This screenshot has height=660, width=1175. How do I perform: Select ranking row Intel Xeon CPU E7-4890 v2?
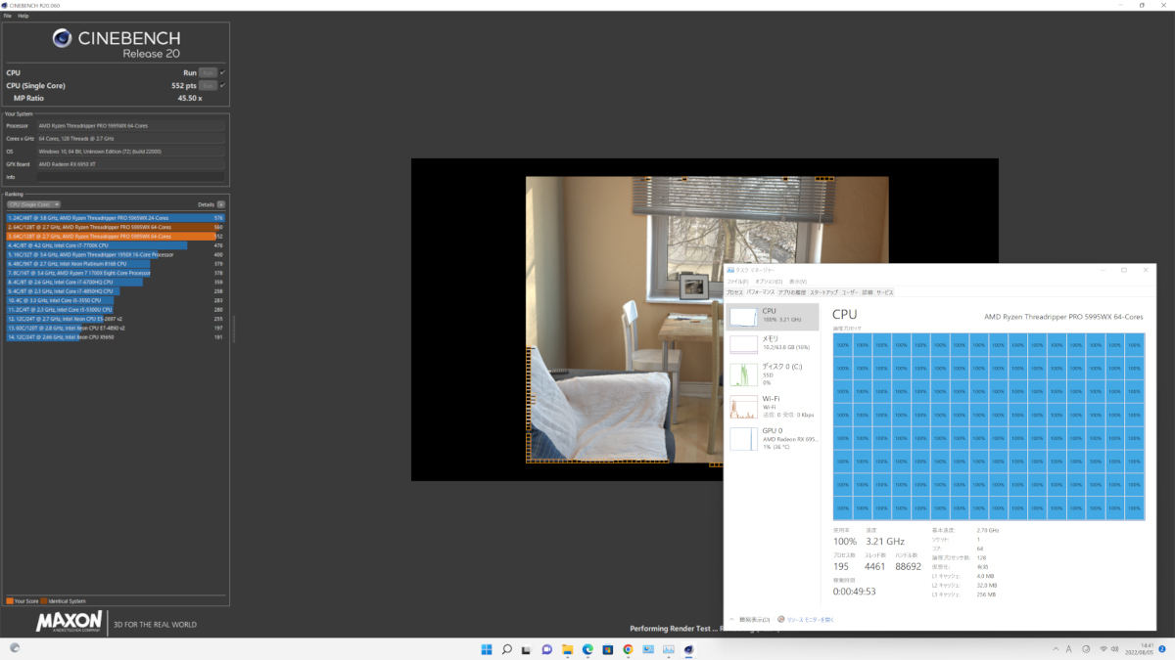[x=116, y=328]
